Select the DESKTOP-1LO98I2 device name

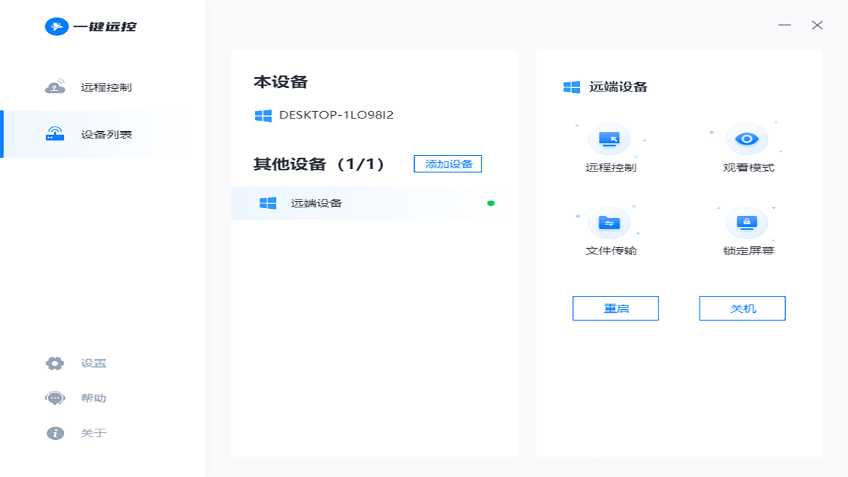point(337,115)
